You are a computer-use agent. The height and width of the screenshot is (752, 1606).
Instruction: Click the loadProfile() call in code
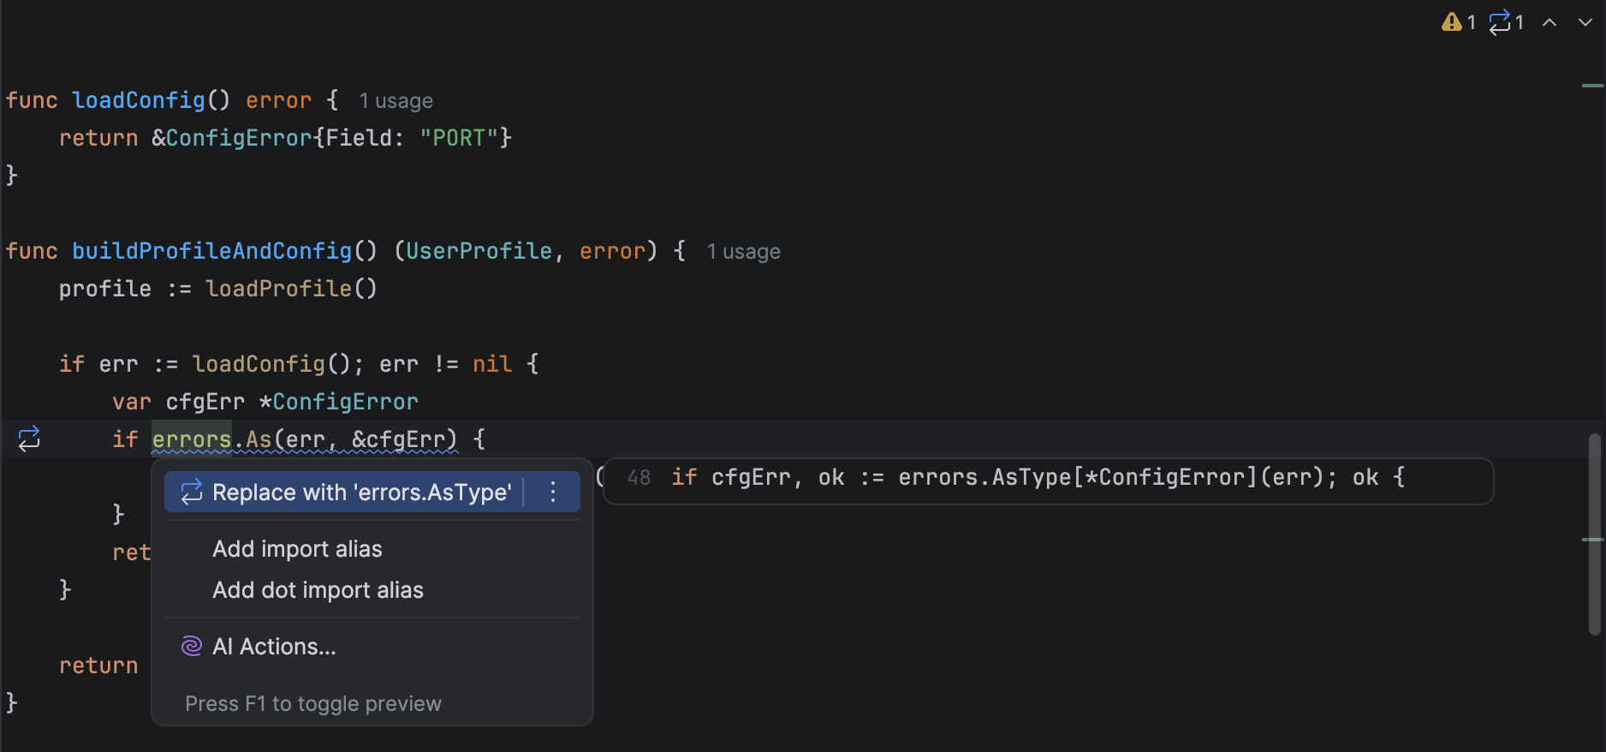[x=291, y=289]
